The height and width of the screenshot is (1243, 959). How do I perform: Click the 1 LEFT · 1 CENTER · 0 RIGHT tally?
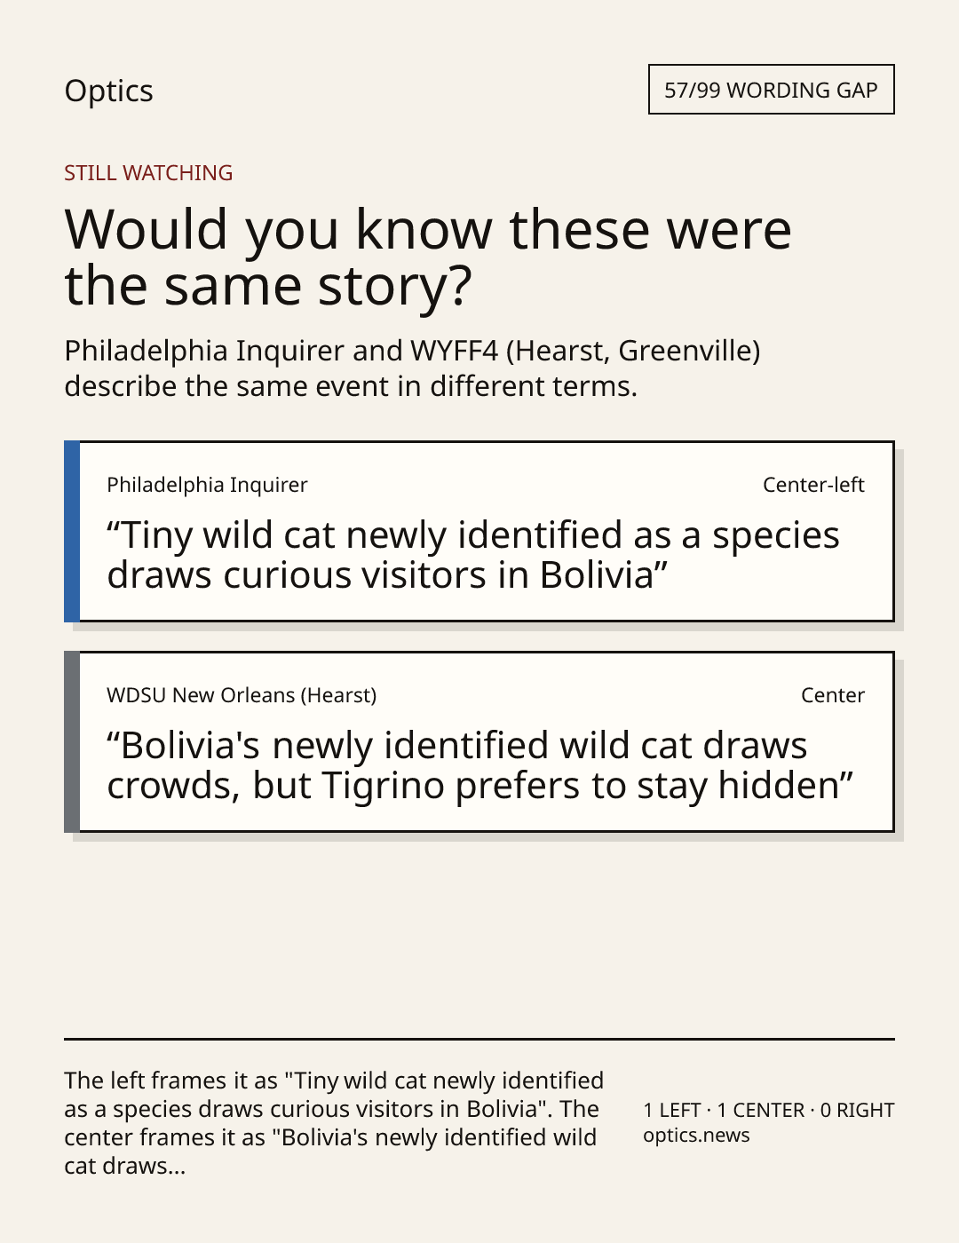pyautogui.click(x=769, y=1110)
